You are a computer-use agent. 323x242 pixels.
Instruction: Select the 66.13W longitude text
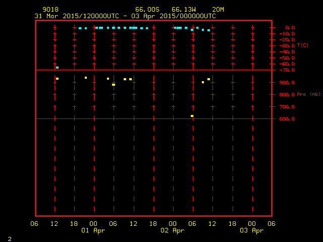click(x=183, y=10)
